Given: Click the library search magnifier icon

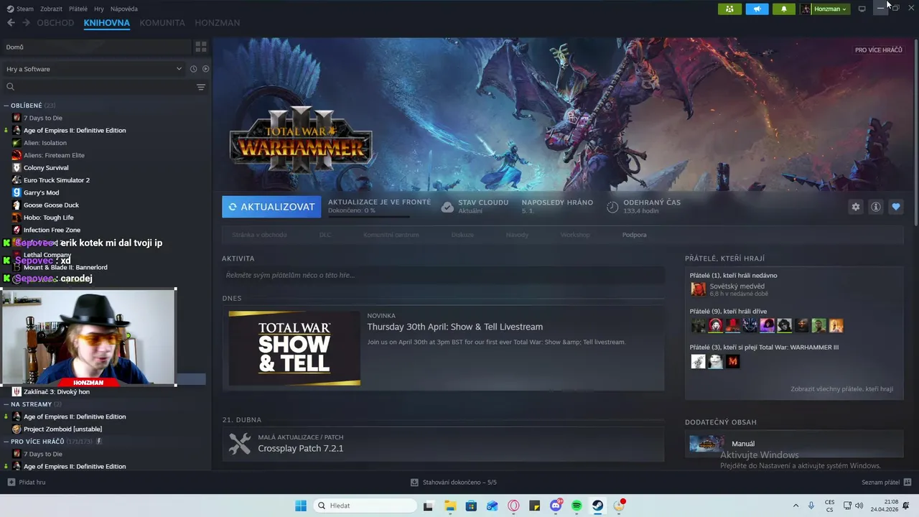Looking at the screenshot, I should [x=10, y=87].
